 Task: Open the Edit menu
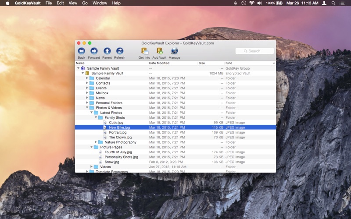pyautogui.click(x=60, y=3)
